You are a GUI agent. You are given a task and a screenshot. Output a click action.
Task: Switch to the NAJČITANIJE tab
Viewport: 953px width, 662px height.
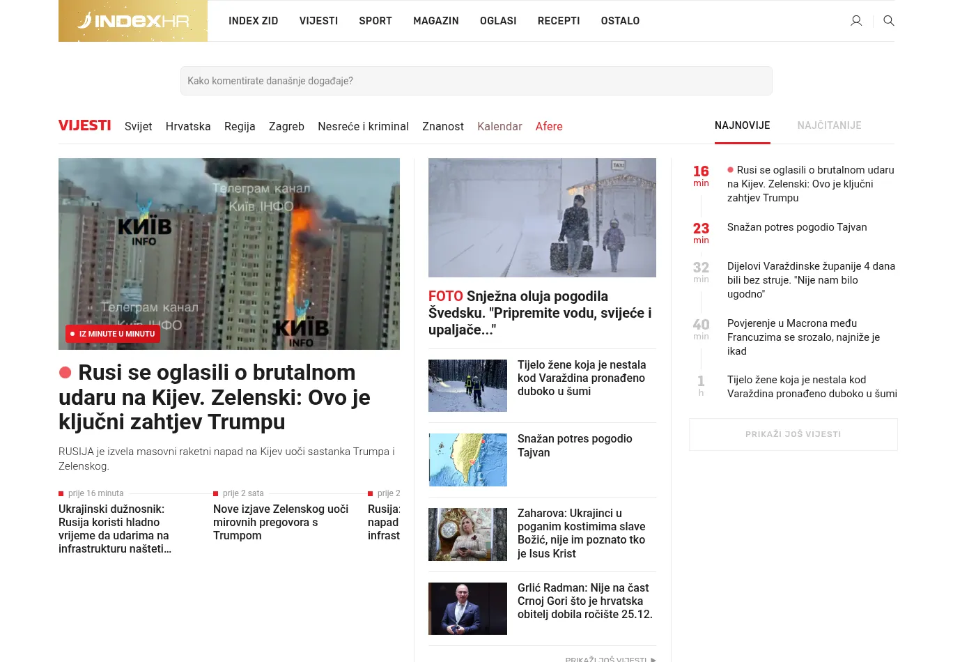[829, 125]
